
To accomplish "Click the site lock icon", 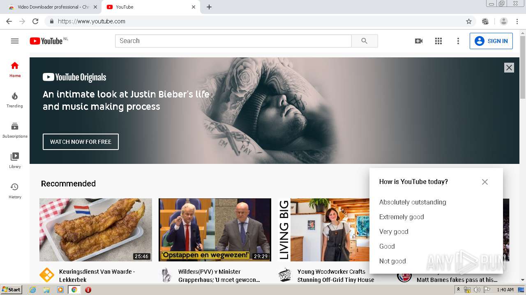I will tap(51, 21).
